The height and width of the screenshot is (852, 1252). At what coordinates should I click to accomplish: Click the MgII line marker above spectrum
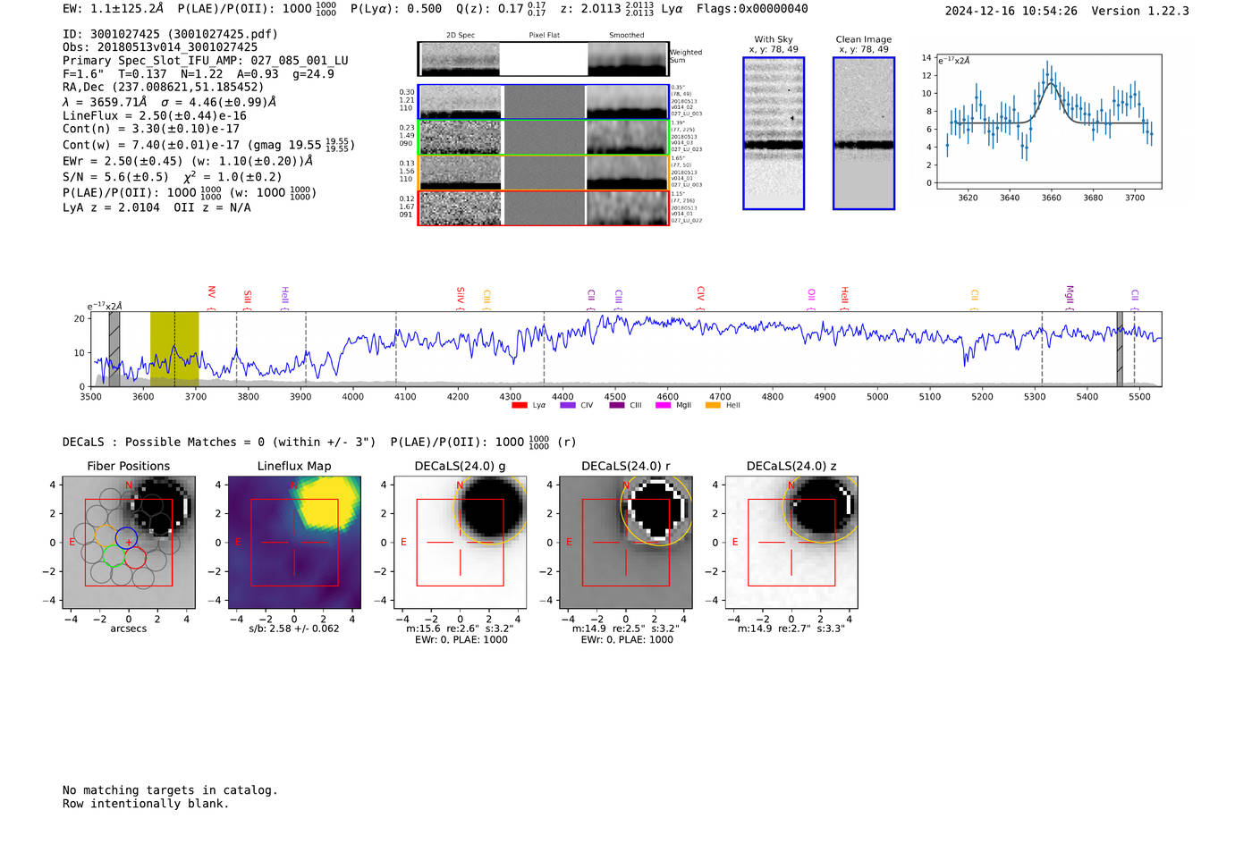tap(1069, 295)
